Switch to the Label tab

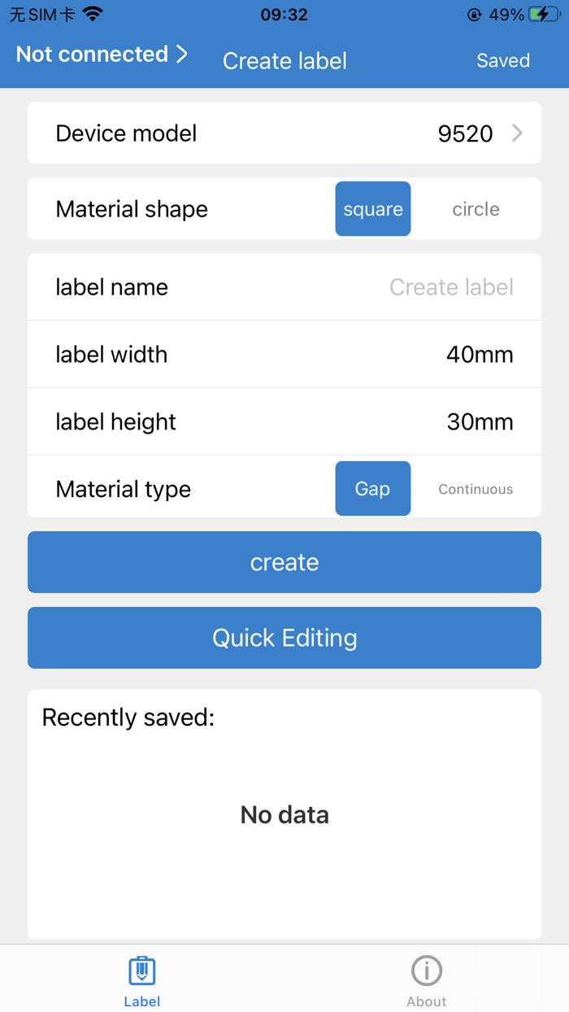(x=141, y=979)
